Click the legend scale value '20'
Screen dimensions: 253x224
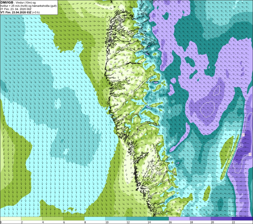click(212, 222)
